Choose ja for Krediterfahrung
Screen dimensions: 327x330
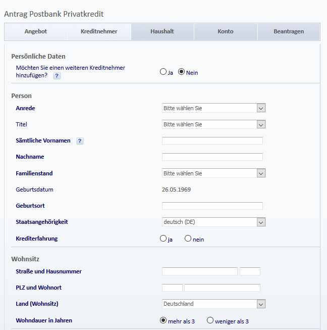click(163, 239)
